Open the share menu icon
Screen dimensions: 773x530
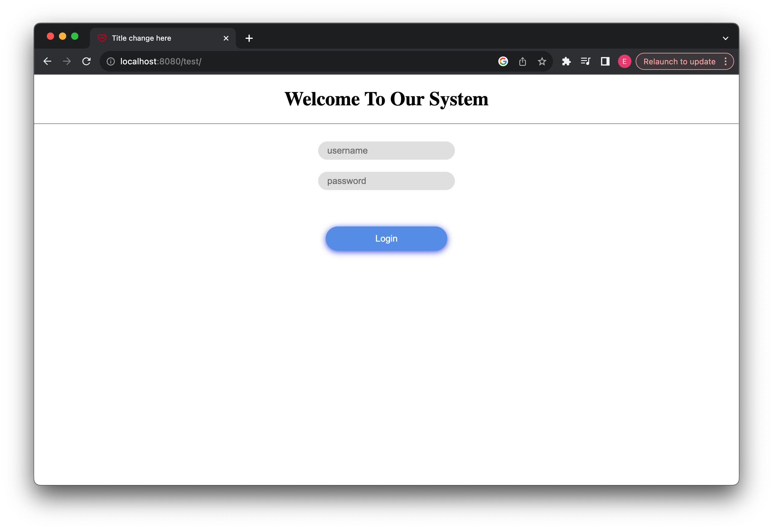pyautogui.click(x=523, y=61)
